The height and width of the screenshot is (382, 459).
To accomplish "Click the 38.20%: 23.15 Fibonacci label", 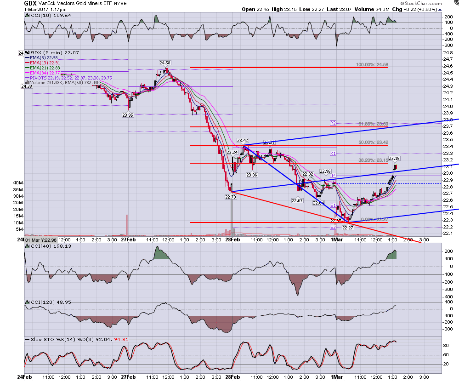I will click(373, 160).
